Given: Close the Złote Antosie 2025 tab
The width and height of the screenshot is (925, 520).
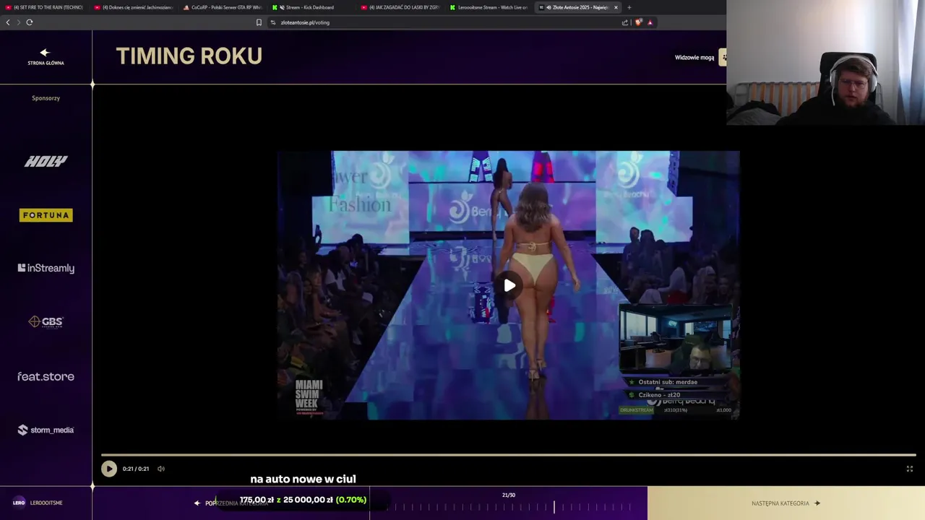Looking at the screenshot, I should pos(616,7).
